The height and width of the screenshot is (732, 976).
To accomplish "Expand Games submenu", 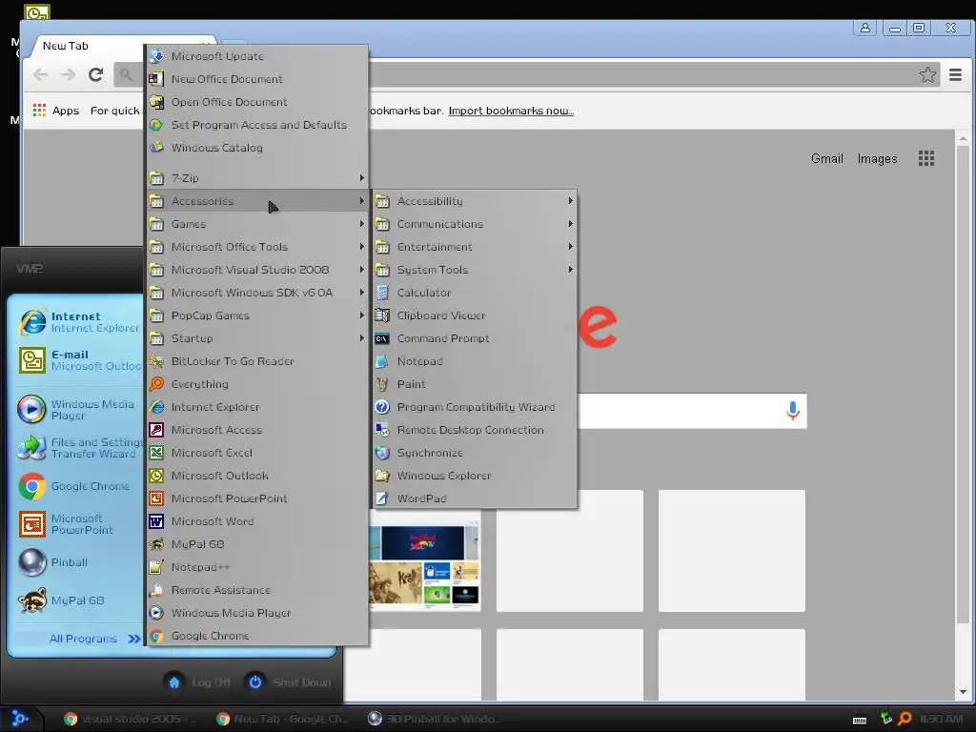I will pyautogui.click(x=257, y=224).
